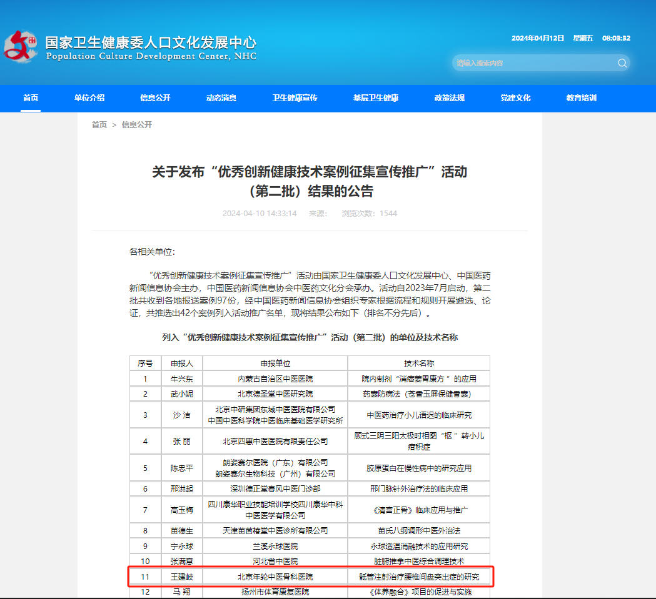Click the NHC center logo icon

(22, 45)
